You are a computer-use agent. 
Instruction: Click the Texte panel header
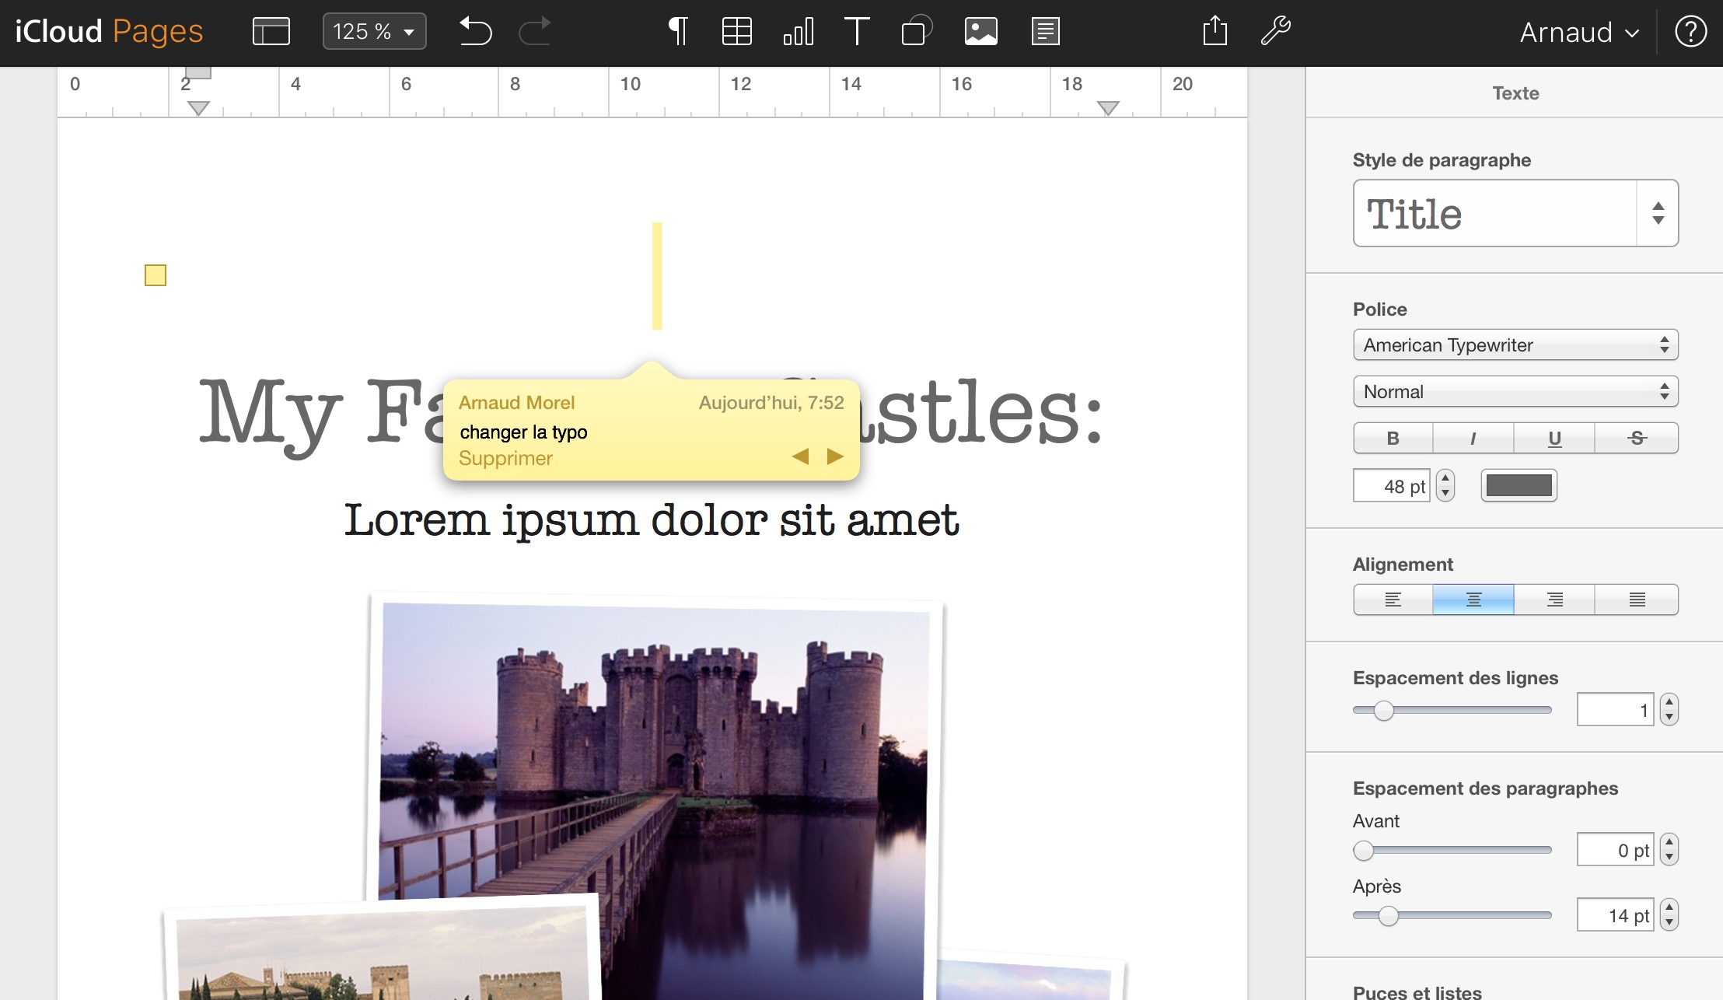(x=1515, y=93)
